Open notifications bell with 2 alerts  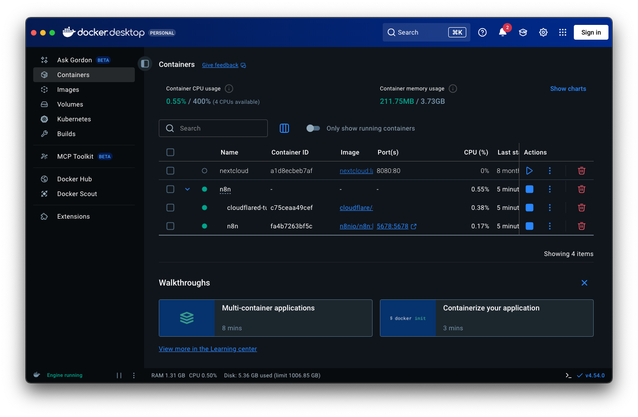point(503,32)
